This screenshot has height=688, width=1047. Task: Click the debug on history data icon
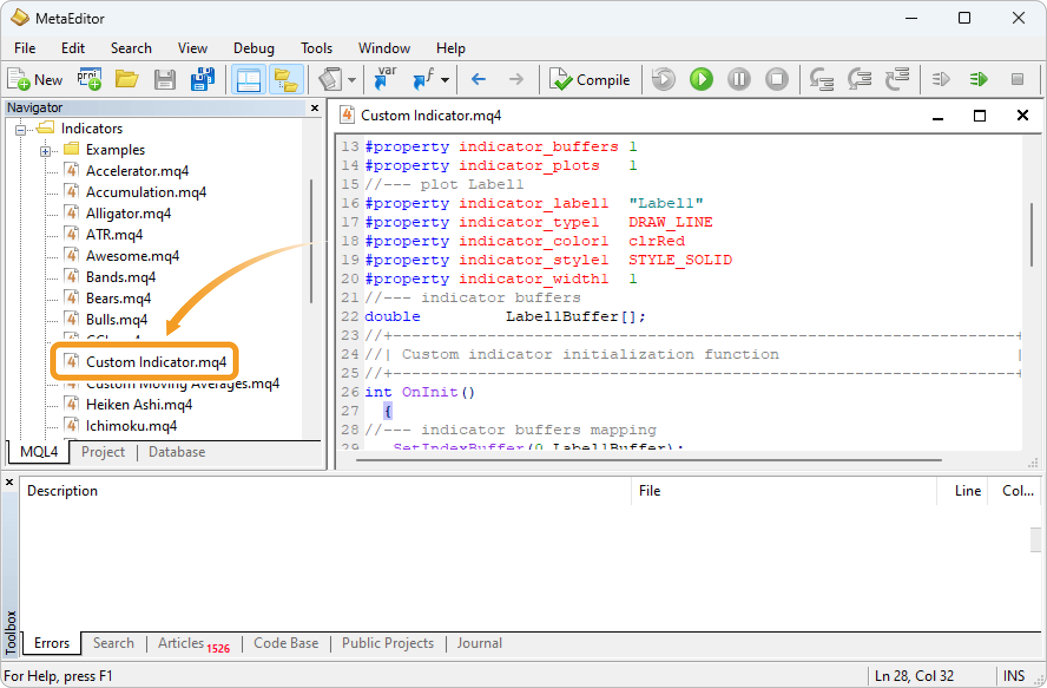664,79
